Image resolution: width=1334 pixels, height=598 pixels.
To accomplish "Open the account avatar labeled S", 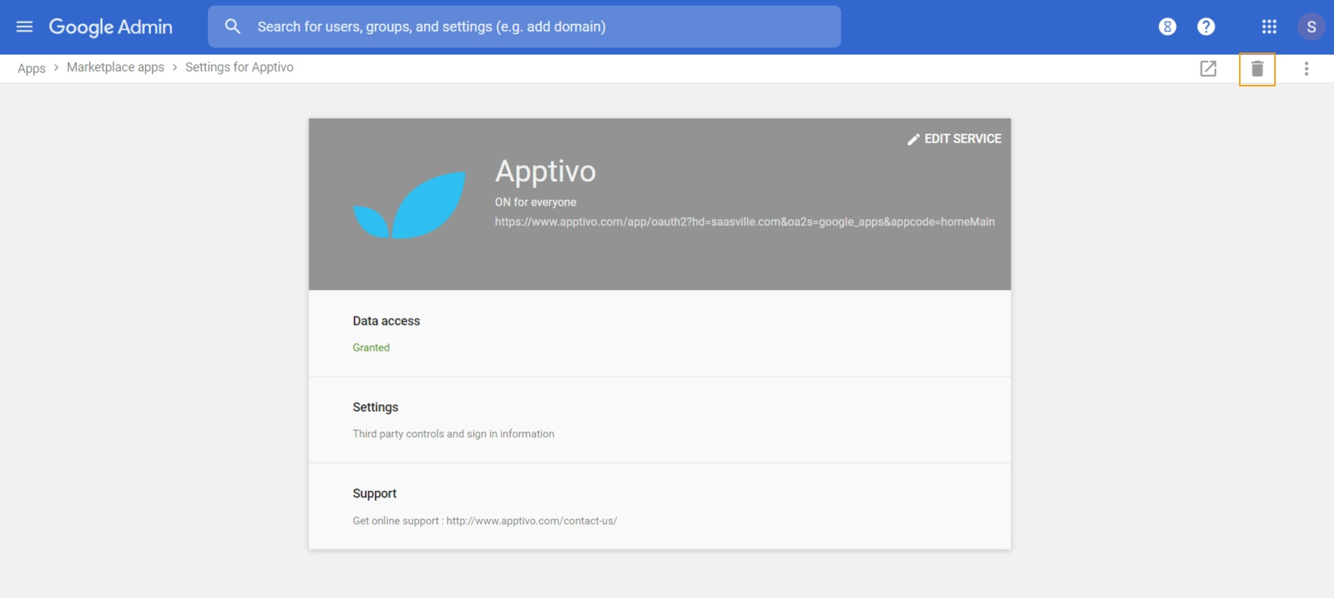I will (1311, 27).
